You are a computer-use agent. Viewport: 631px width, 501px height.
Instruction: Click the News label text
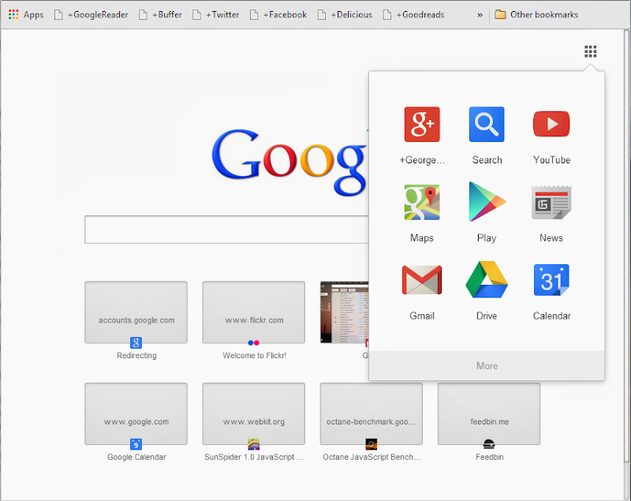551,238
